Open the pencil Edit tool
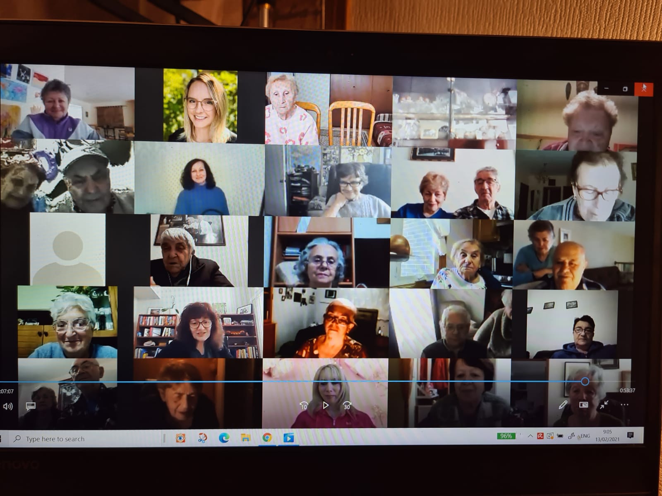Viewport: 662px width, 496px height. tap(563, 405)
